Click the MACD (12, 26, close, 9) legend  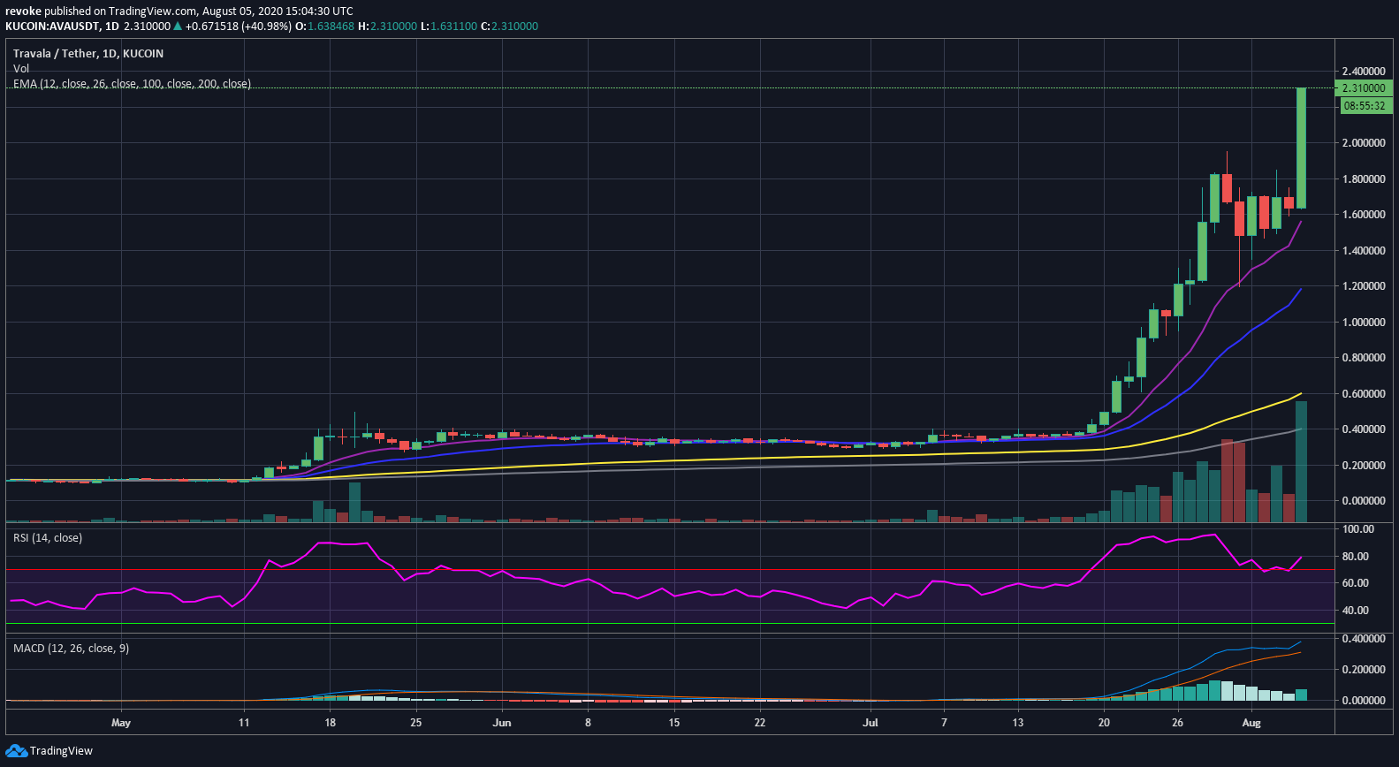click(x=71, y=649)
